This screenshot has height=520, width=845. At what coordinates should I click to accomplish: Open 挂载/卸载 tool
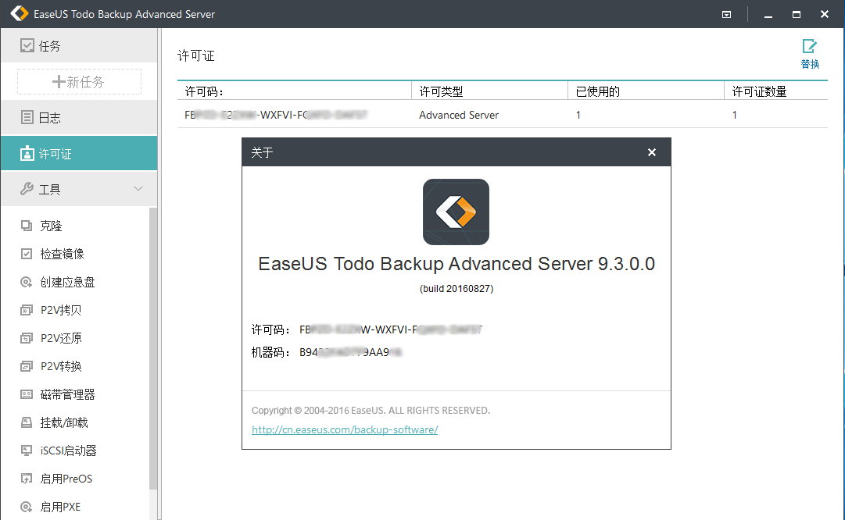pyautogui.click(x=63, y=422)
